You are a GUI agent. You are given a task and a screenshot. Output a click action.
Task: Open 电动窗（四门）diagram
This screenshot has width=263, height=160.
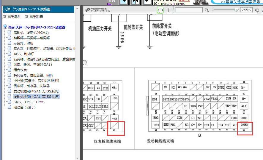(24, 107)
